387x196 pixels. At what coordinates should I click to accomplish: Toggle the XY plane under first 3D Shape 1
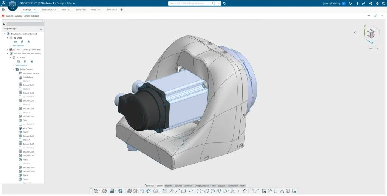tap(15, 42)
